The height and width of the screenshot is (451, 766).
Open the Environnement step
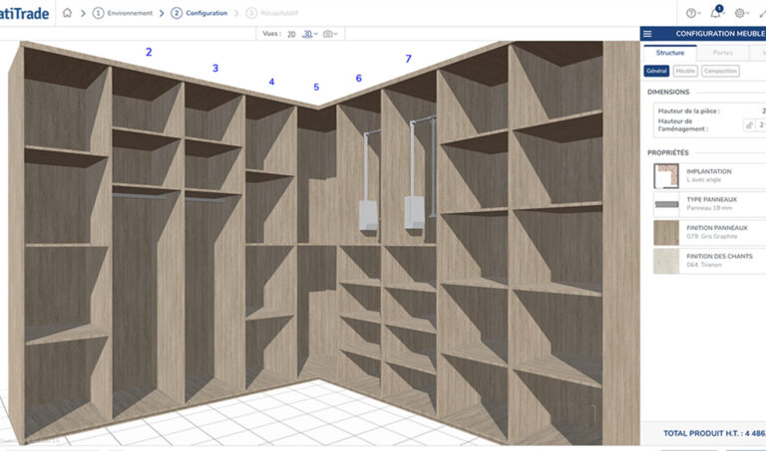(x=123, y=13)
